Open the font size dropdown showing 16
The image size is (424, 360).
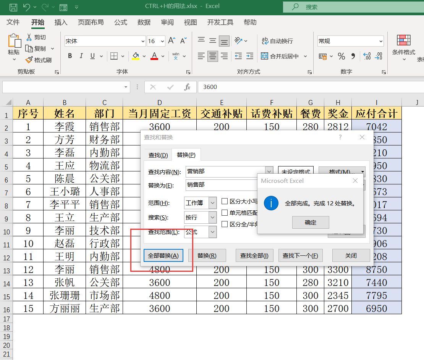point(162,41)
